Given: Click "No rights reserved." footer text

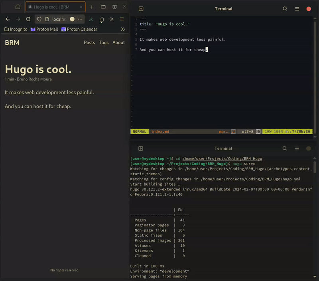Looking at the screenshot, I should pos(65,270).
